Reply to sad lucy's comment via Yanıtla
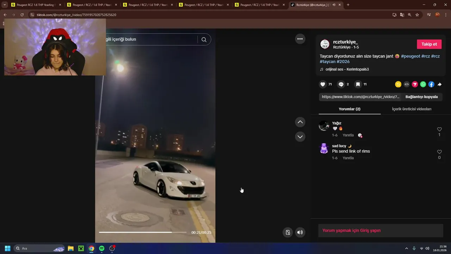This screenshot has height=254, width=451. (348, 158)
